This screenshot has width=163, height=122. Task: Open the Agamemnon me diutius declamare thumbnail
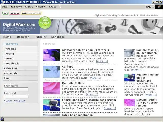[130, 78]
